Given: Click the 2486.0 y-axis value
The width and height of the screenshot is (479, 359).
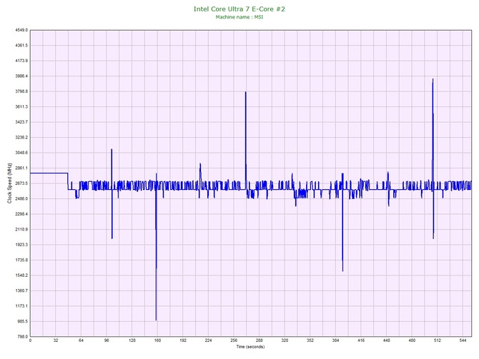Looking at the screenshot, I should (21, 199).
